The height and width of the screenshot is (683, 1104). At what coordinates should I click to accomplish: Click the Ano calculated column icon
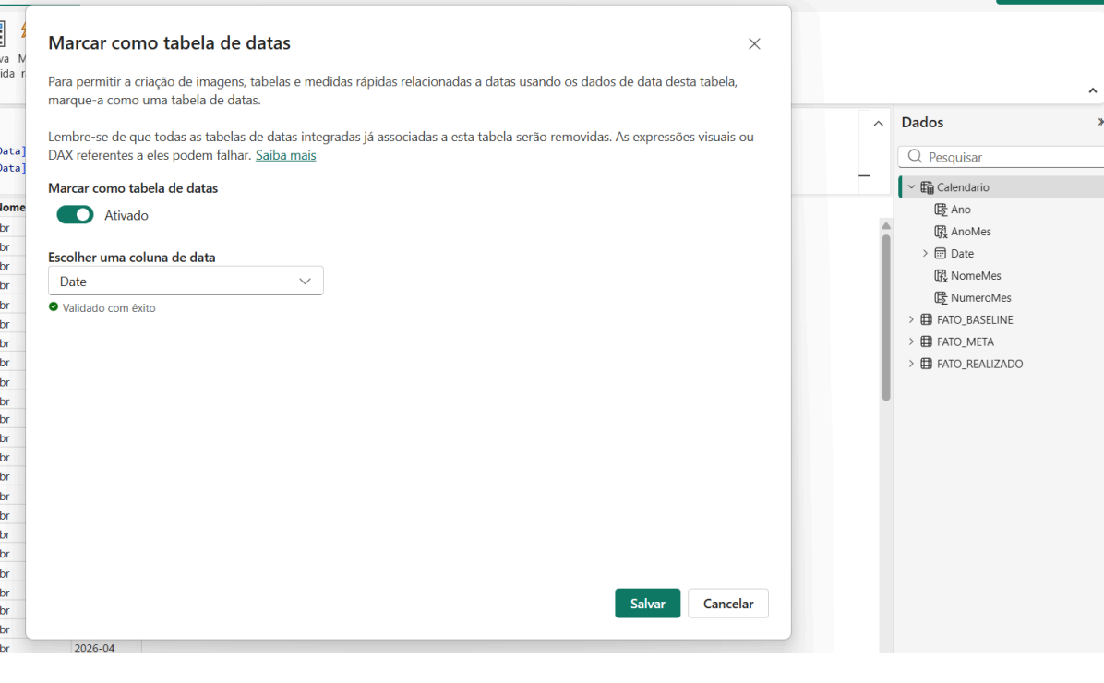(x=941, y=210)
